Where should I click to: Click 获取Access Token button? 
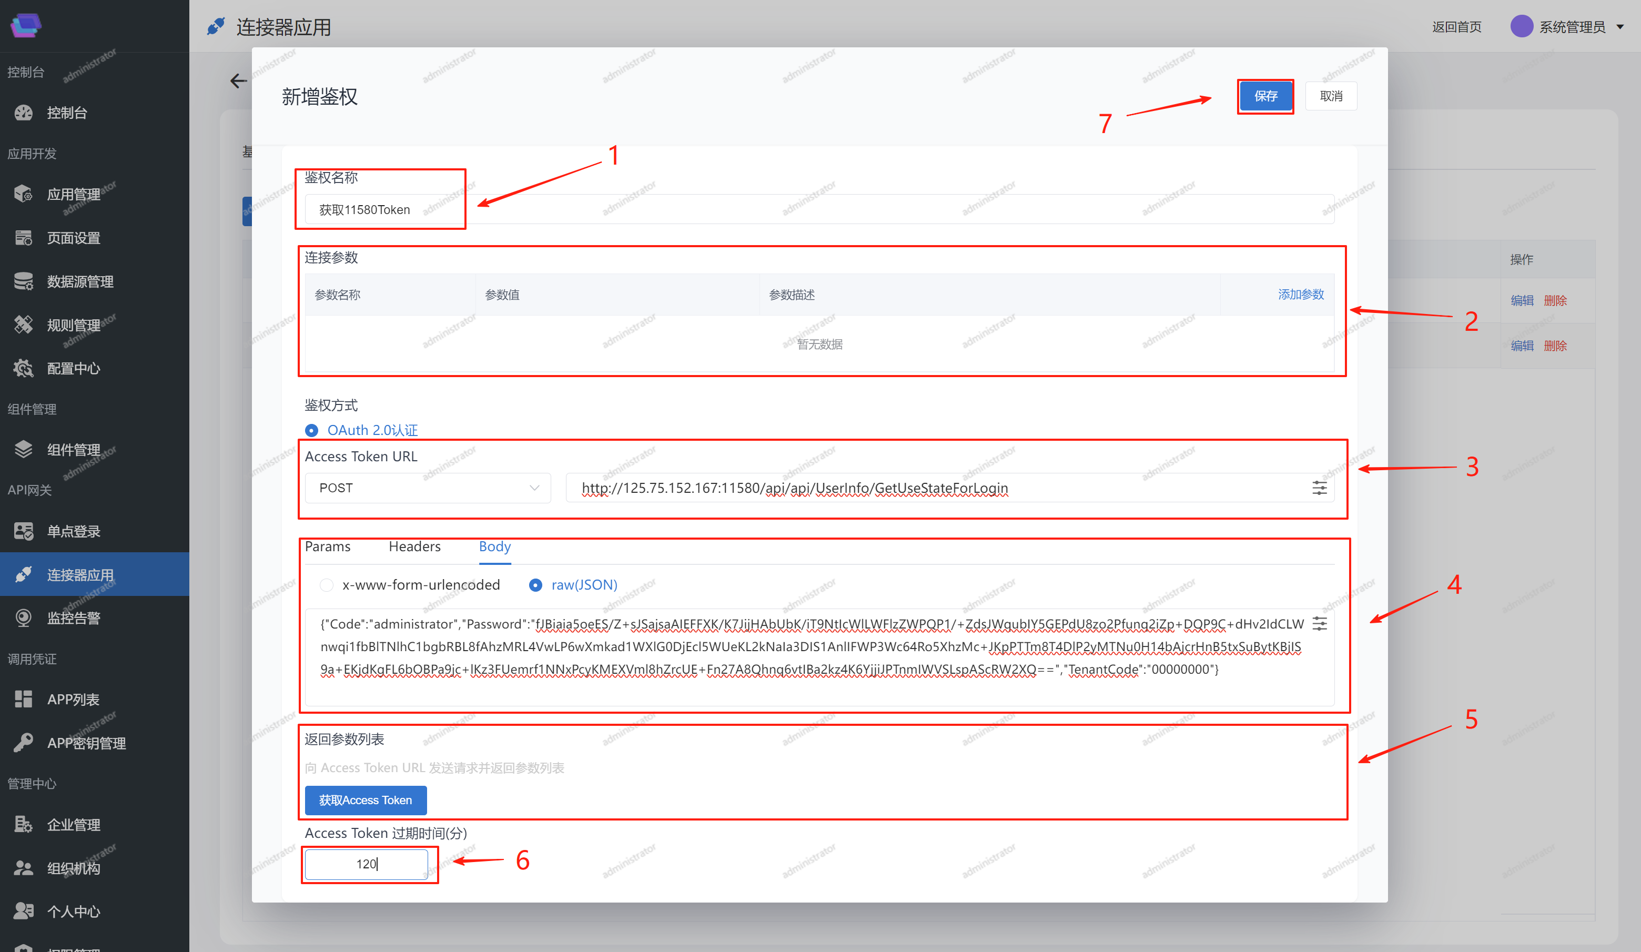(366, 799)
